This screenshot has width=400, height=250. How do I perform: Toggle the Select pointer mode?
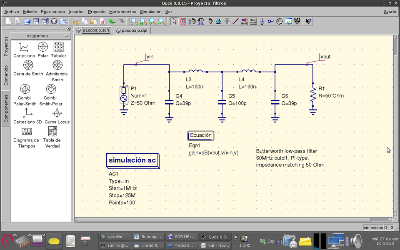pyautogui.click(x=175, y=21)
